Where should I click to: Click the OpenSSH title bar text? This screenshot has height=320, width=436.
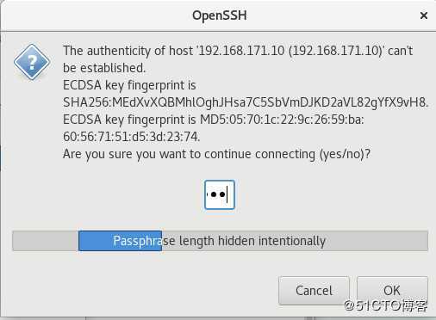(220, 15)
